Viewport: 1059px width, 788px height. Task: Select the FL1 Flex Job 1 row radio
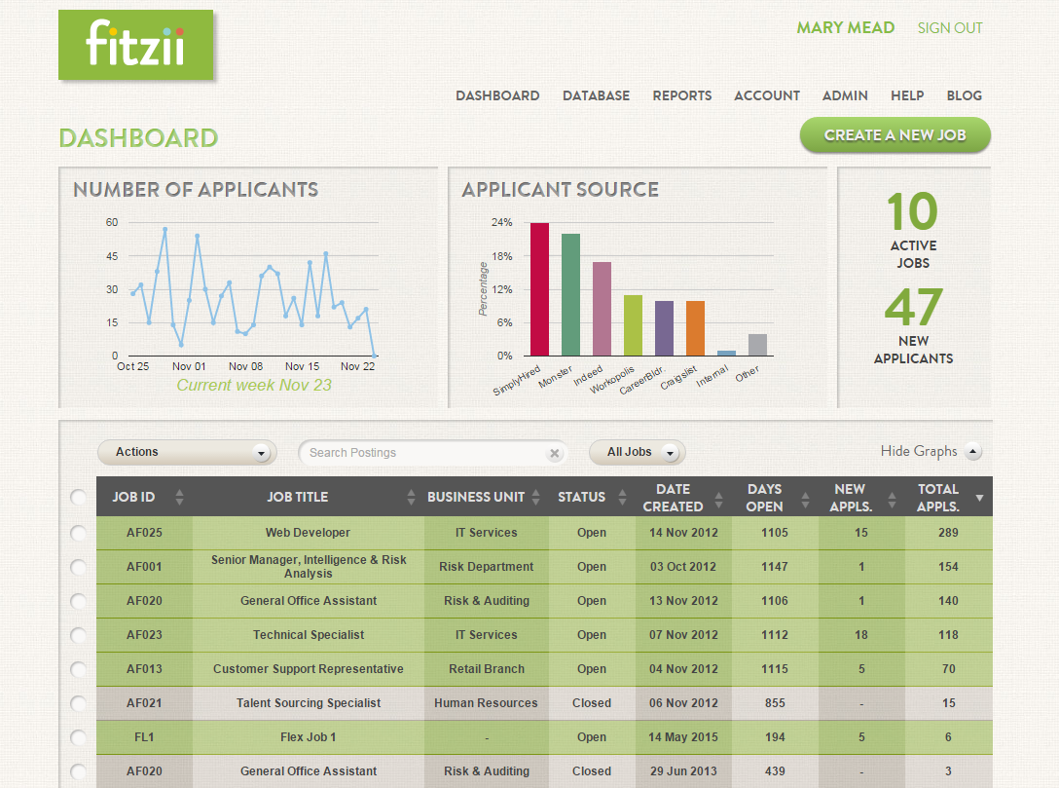click(x=78, y=737)
